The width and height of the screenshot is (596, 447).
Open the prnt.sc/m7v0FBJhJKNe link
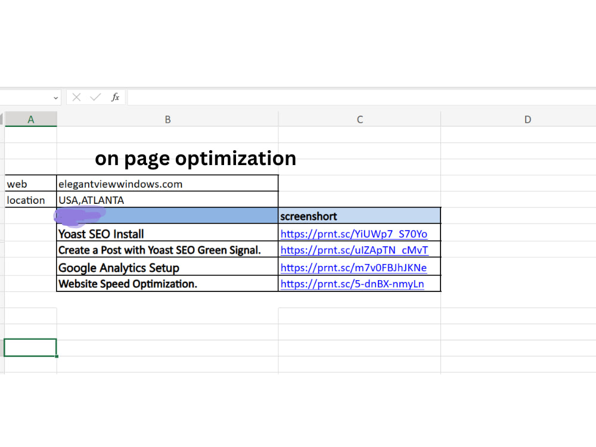[353, 268]
